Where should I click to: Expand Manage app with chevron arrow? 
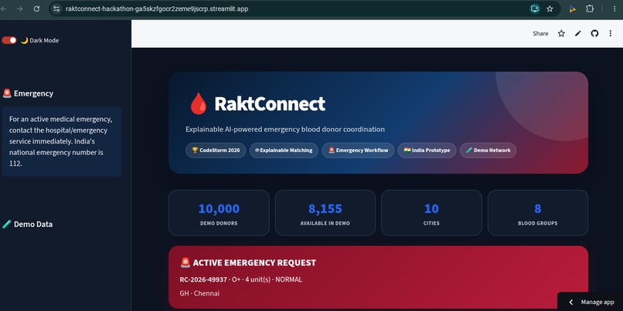(571, 303)
